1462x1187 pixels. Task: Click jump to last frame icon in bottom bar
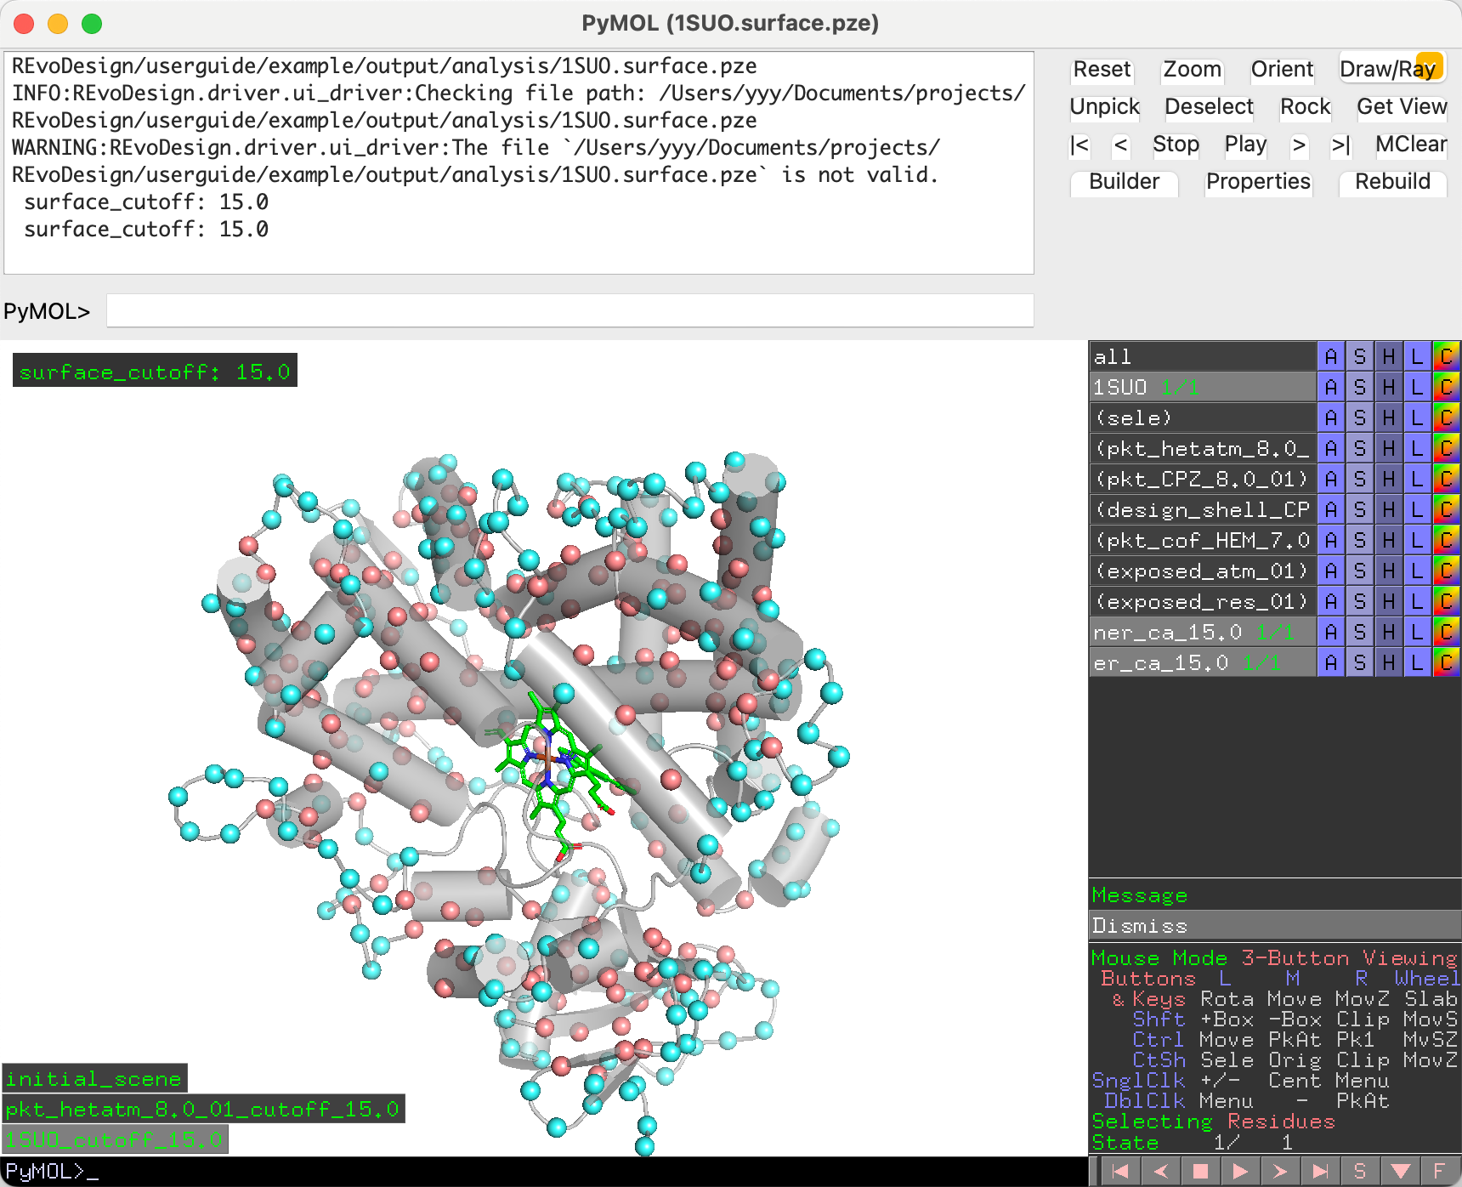tap(1320, 1171)
